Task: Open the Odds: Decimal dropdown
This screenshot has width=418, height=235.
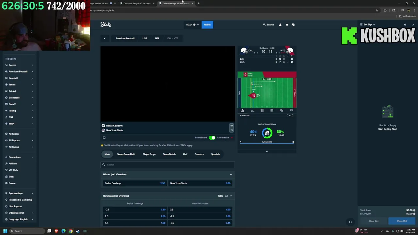Action: tap(19, 213)
